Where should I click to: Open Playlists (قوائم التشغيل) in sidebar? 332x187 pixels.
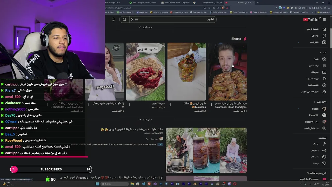coord(324,65)
